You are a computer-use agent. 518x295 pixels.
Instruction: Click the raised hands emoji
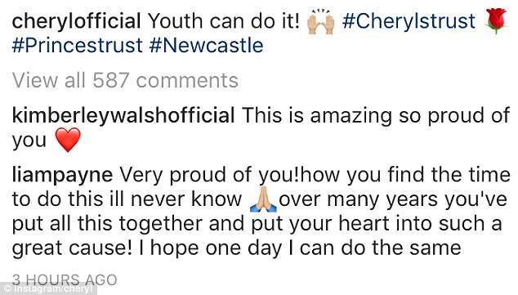click(x=320, y=21)
